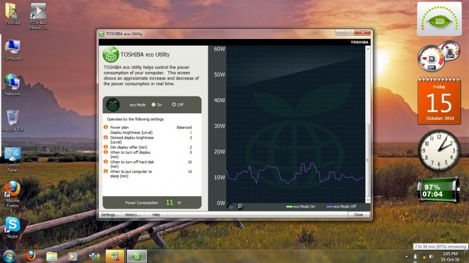
Task: Click the battery gadget showing 97%
Action: (438, 191)
